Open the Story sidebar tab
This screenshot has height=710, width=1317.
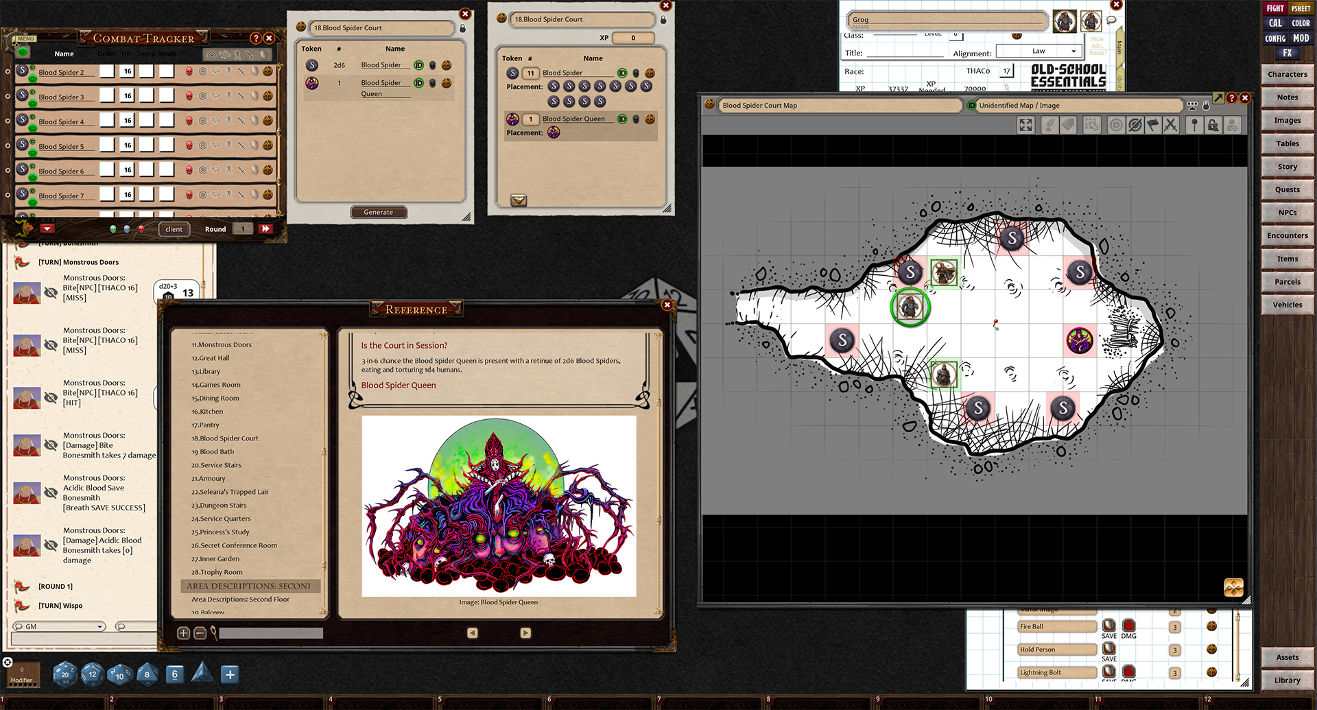click(x=1287, y=167)
